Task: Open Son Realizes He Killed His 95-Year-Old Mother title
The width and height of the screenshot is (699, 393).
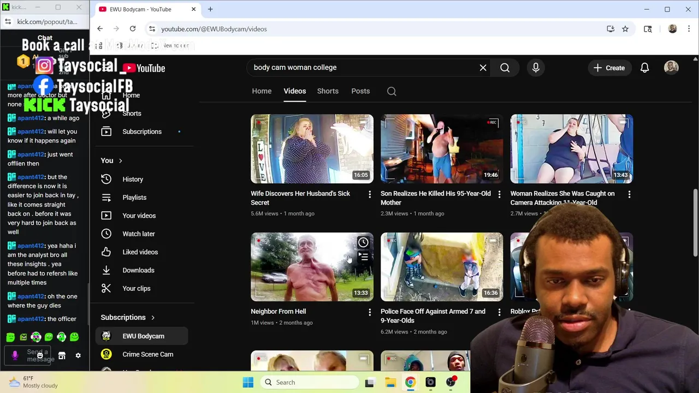Action: pyautogui.click(x=435, y=198)
